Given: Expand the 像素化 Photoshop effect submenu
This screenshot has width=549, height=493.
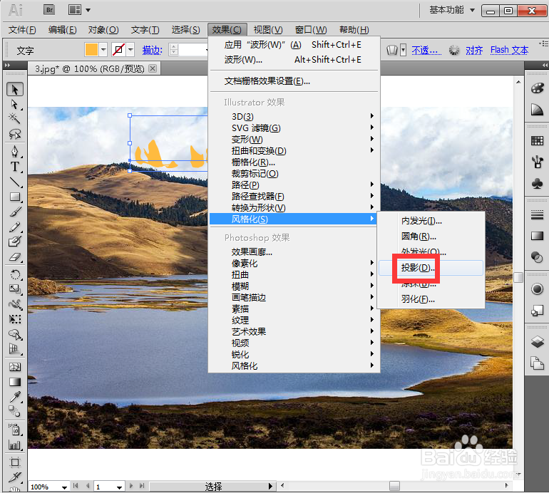Looking at the screenshot, I should point(294,263).
